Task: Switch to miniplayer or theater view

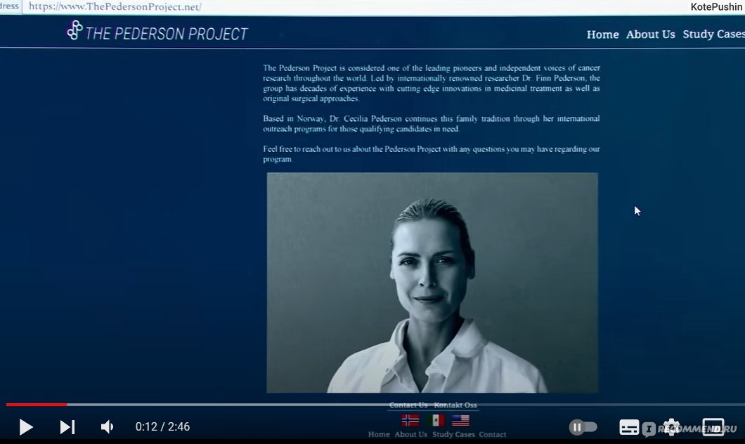Action: tap(713, 427)
